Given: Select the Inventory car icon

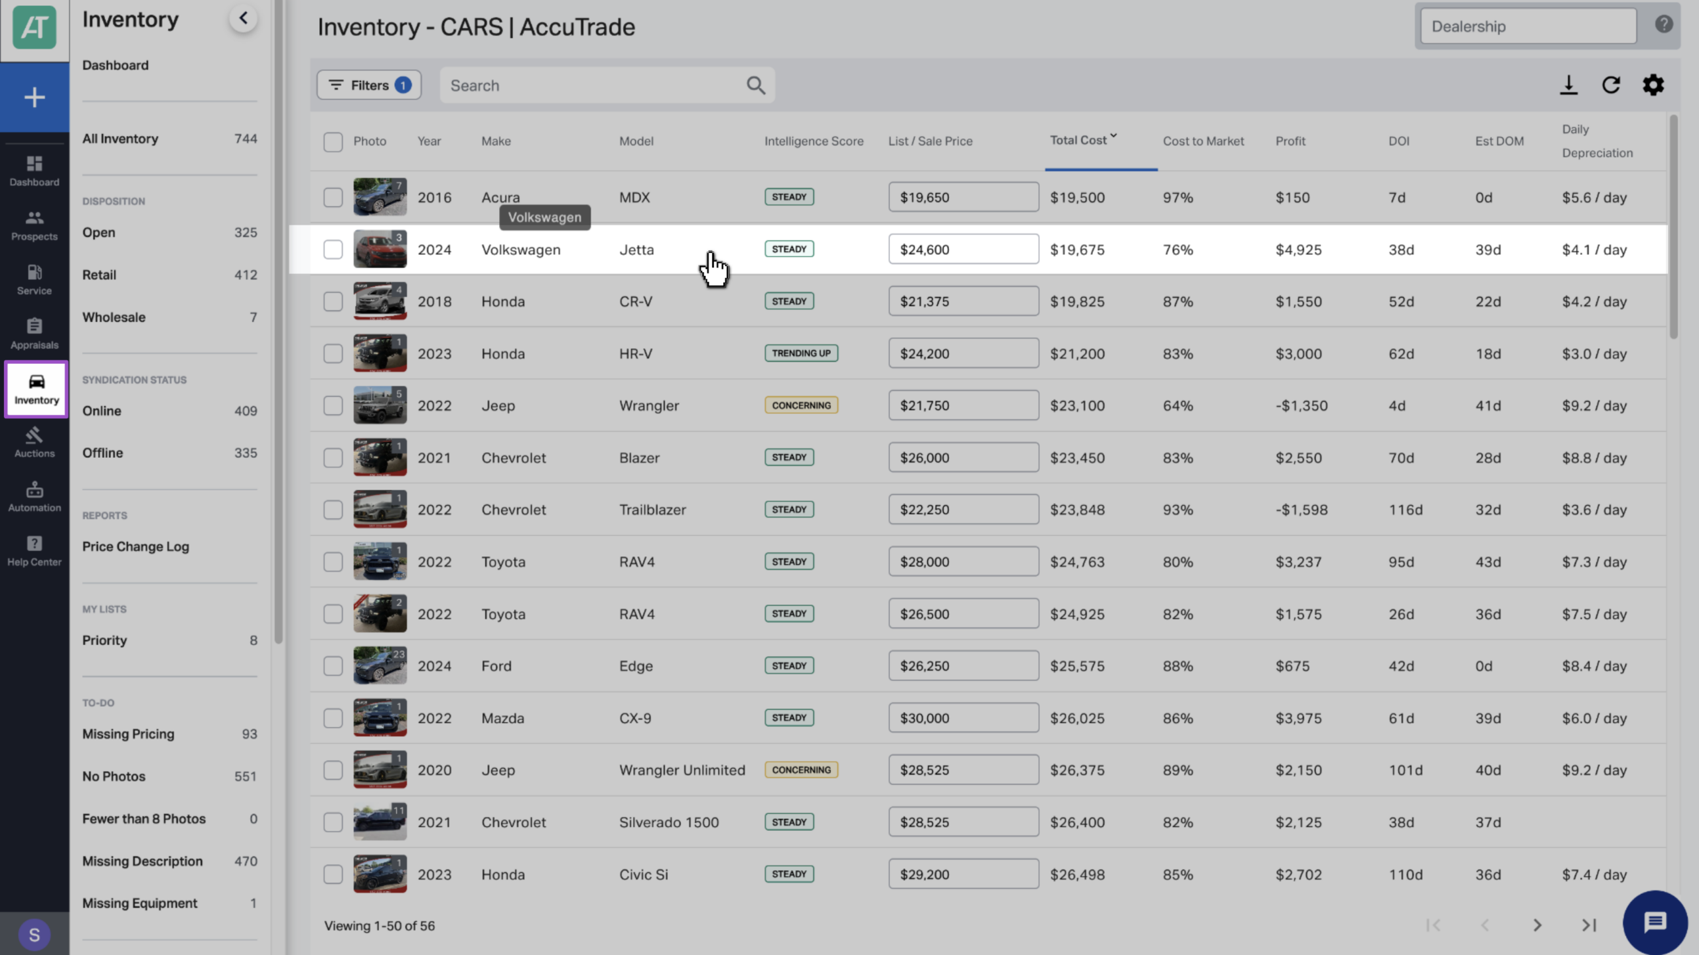Looking at the screenshot, I should 37,389.
